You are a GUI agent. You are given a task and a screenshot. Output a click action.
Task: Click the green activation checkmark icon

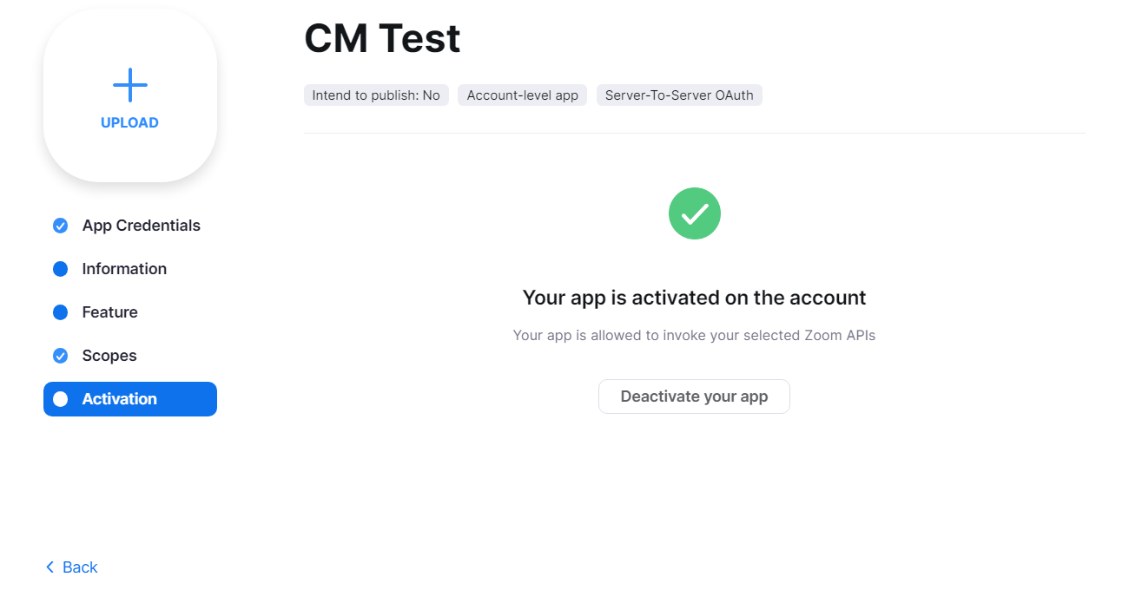click(695, 213)
